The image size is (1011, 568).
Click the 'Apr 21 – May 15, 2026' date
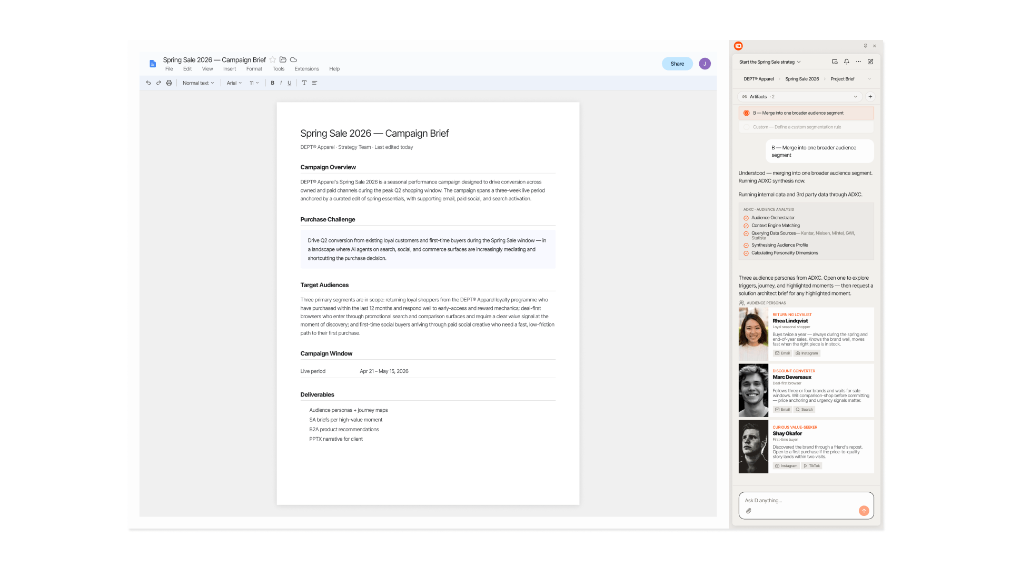click(384, 371)
